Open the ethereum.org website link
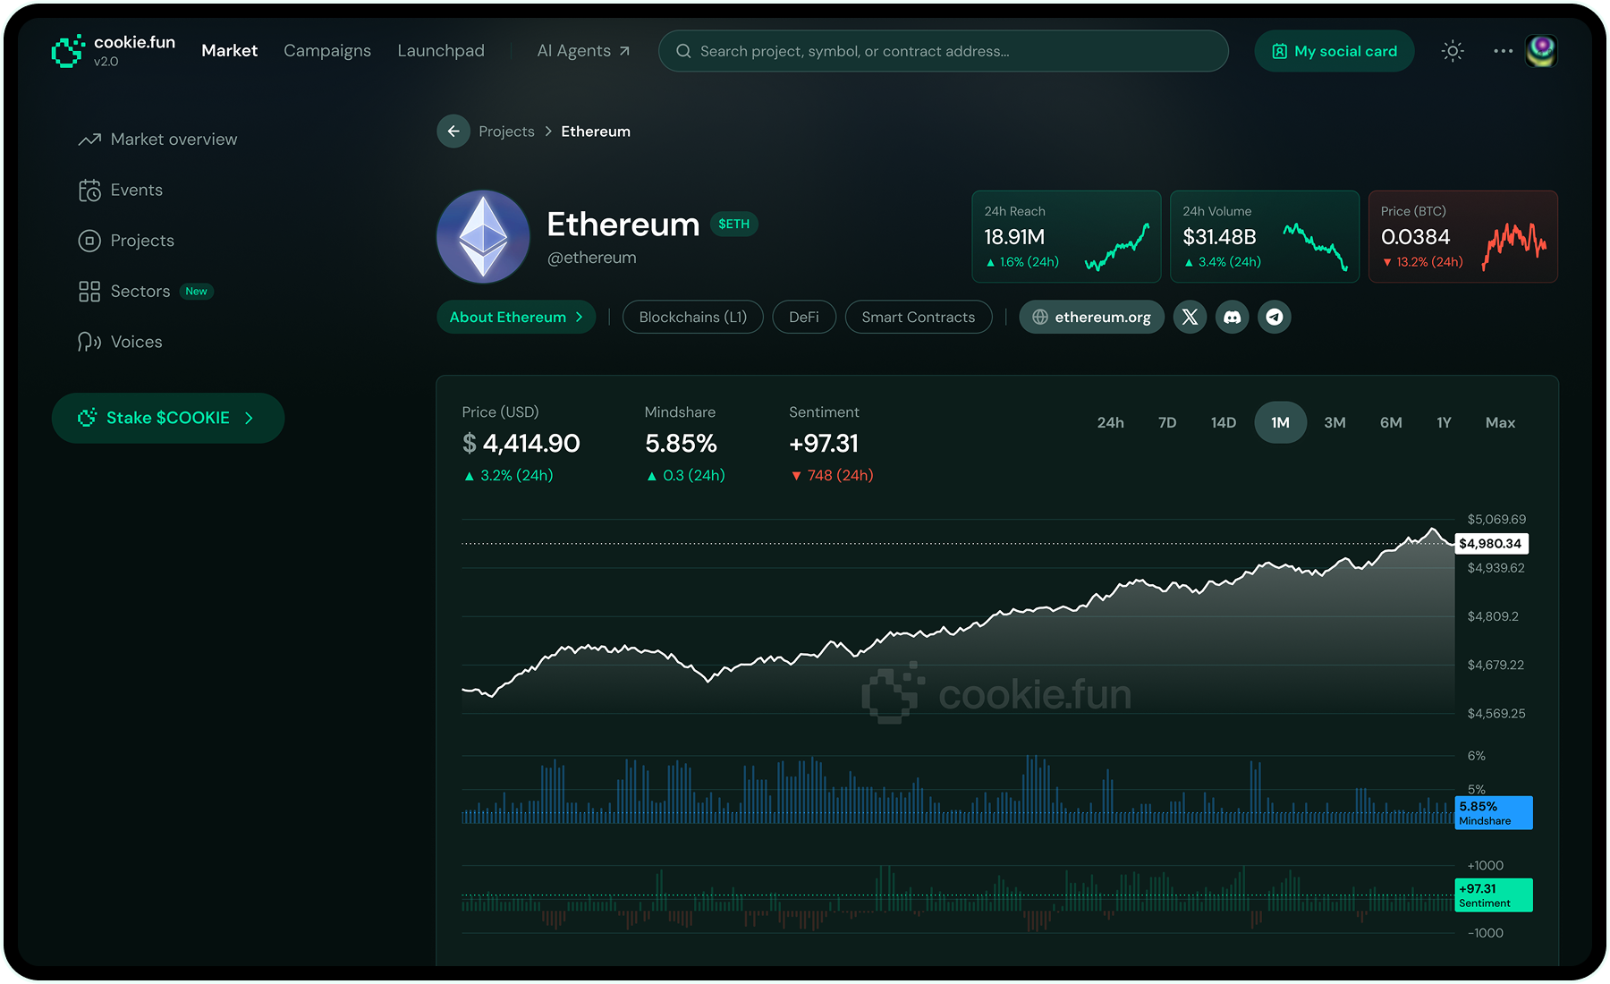1610x984 pixels. tap(1091, 317)
